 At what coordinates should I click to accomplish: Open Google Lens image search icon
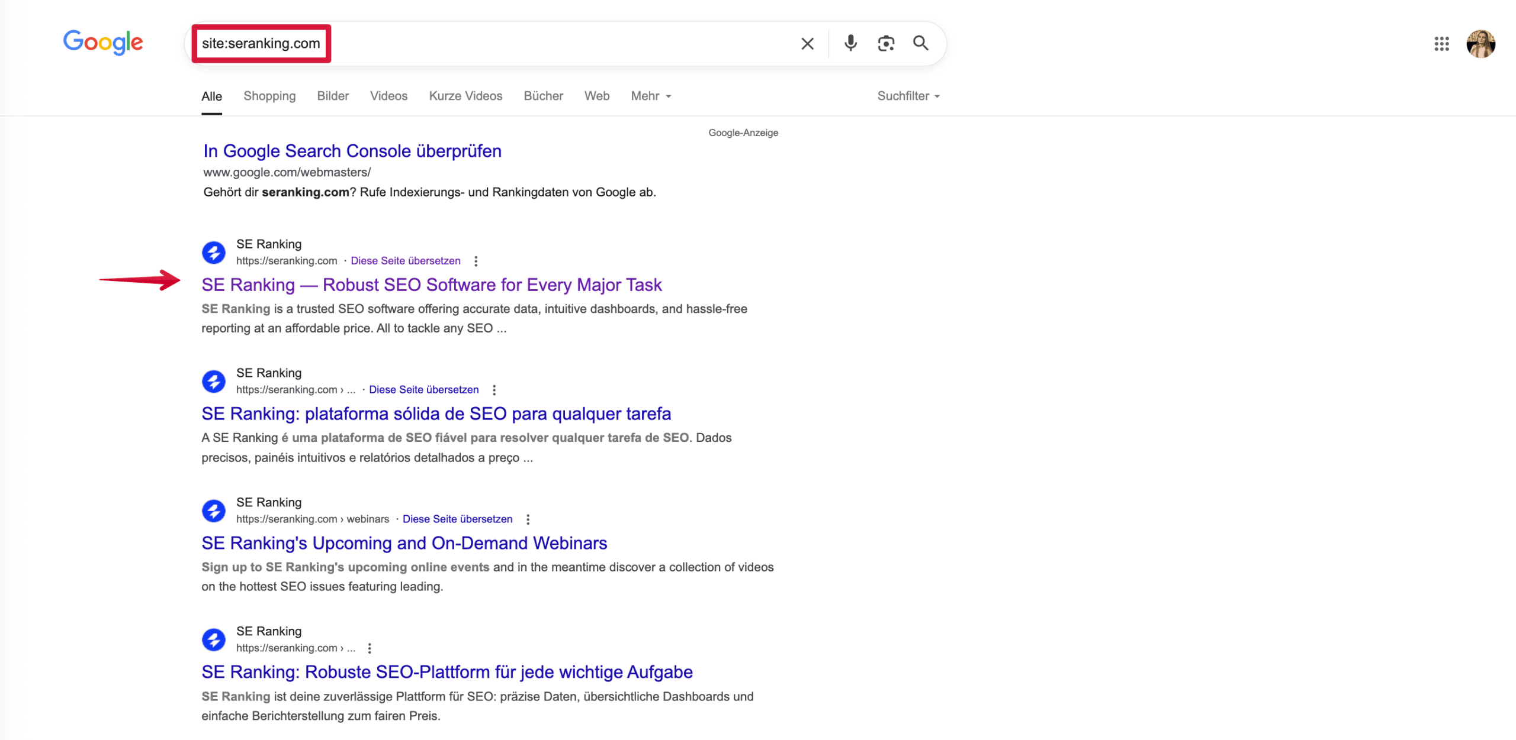click(886, 43)
